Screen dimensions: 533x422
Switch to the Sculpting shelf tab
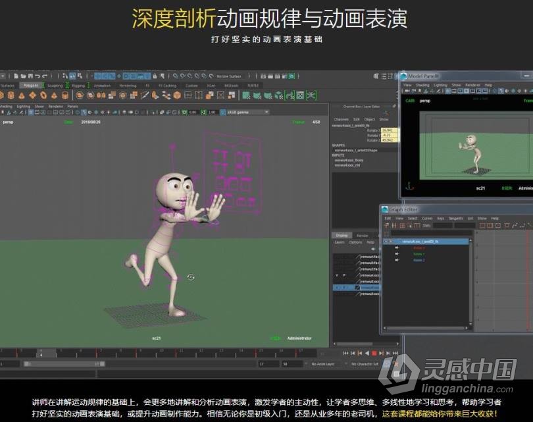[x=55, y=86]
